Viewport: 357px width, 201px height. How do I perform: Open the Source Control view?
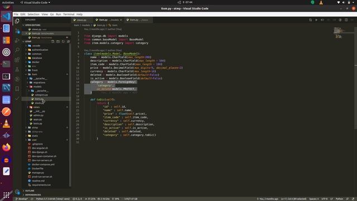(17, 31)
